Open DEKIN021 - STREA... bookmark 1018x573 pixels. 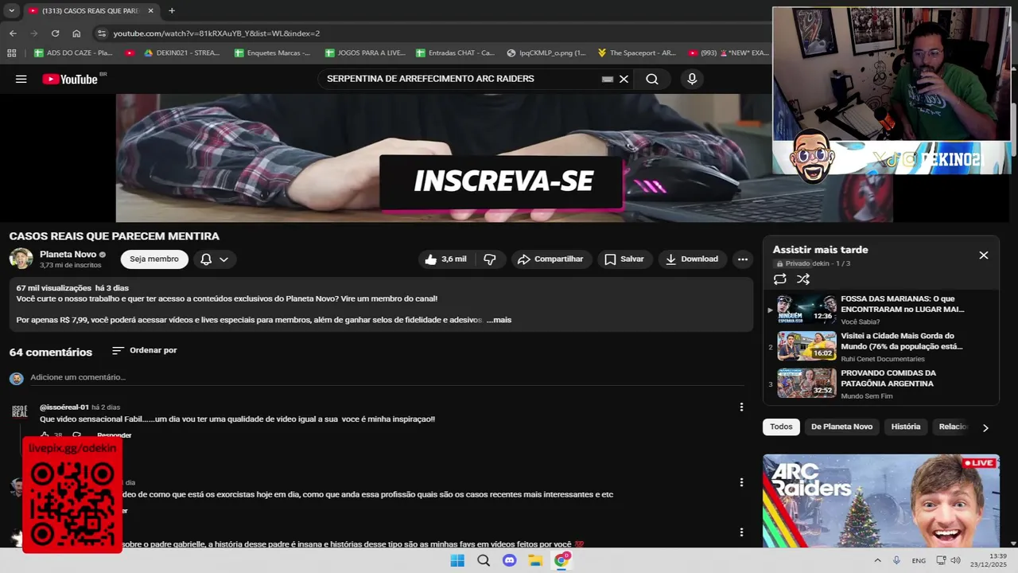(x=182, y=53)
